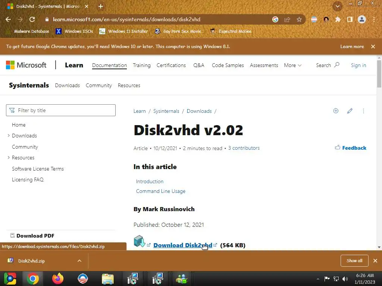Viewport: 382px width, 286px height.
Task: Select the Code Samples menu item
Action: [228, 65]
